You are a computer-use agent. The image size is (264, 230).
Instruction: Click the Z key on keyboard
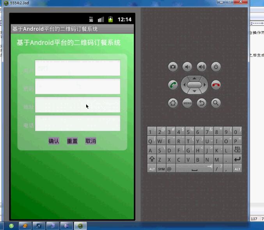click(161, 159)
